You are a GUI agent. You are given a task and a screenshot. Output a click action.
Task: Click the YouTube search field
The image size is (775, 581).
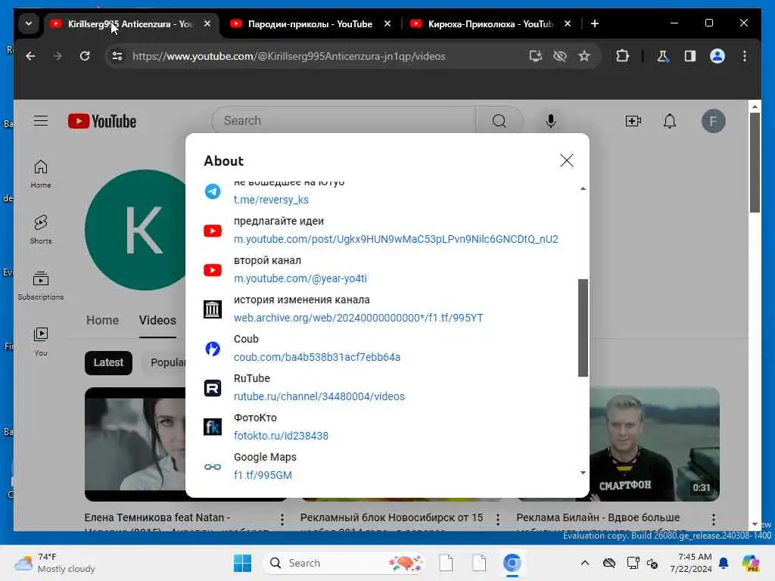click(344, 120)
